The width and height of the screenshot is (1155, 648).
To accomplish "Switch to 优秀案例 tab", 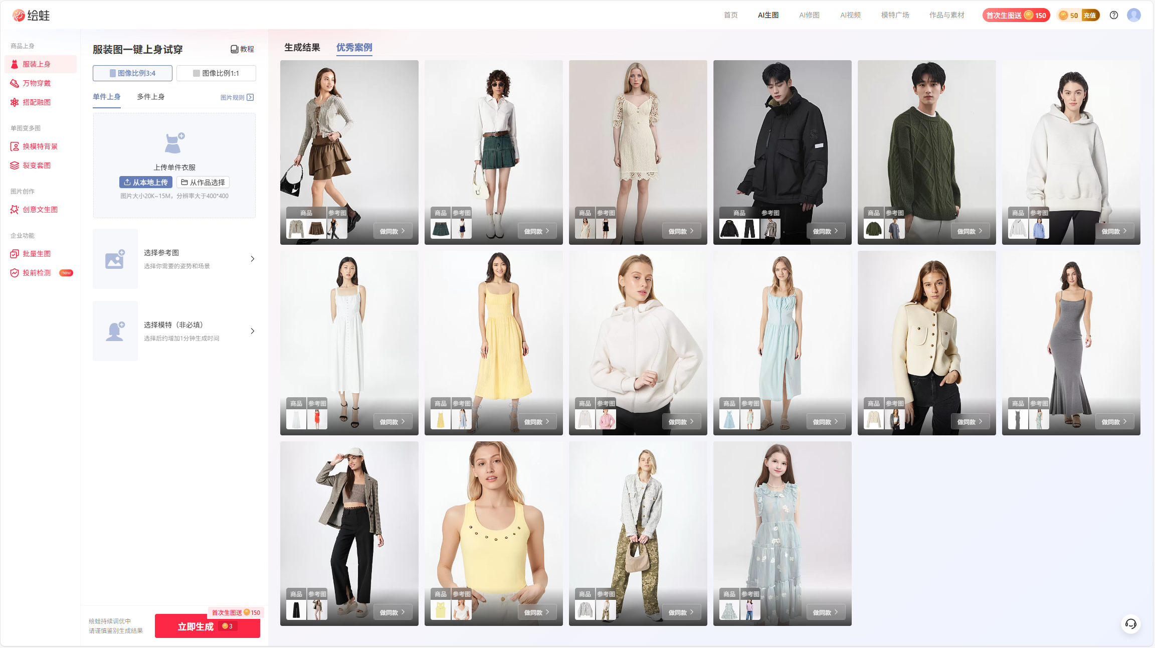I will click(x=354, y=48).
